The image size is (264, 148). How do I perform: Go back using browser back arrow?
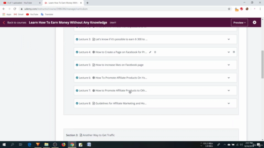click(x=4, y=9)
